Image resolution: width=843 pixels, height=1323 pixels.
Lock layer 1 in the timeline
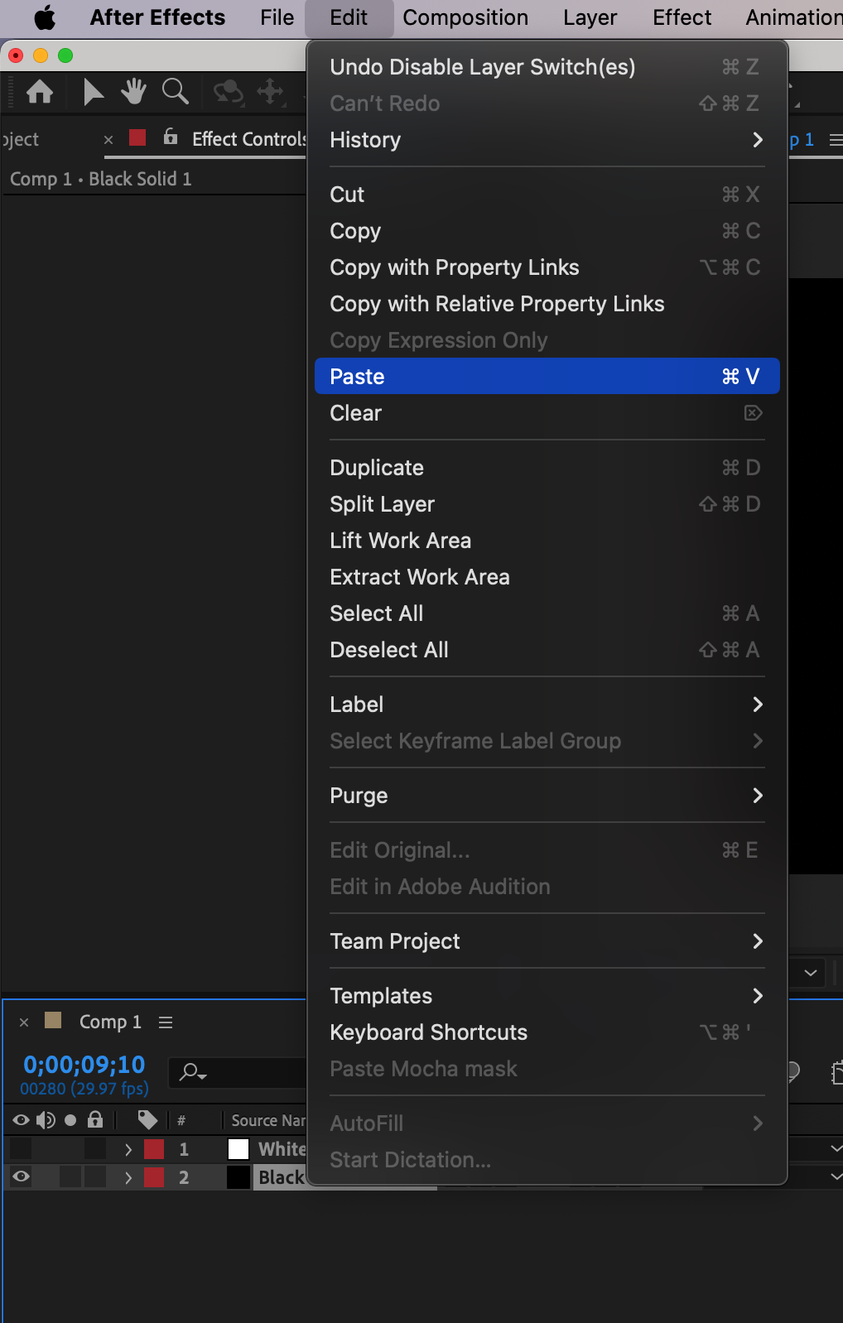coord(95,1149)
